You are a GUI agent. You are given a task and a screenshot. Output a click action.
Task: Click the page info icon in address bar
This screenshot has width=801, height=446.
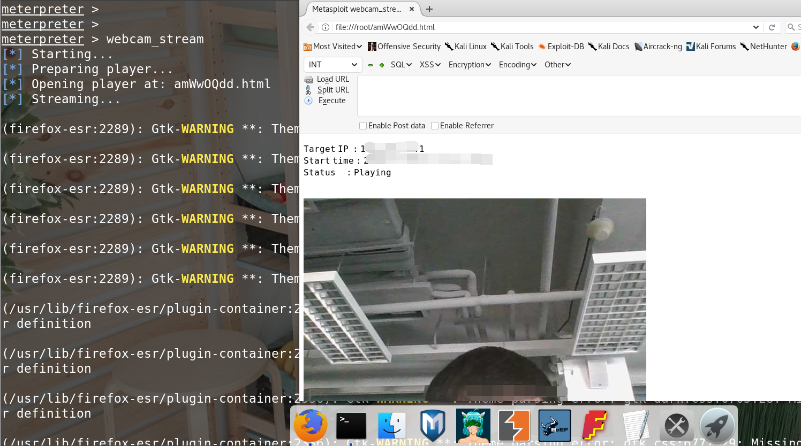click(325, 27)
